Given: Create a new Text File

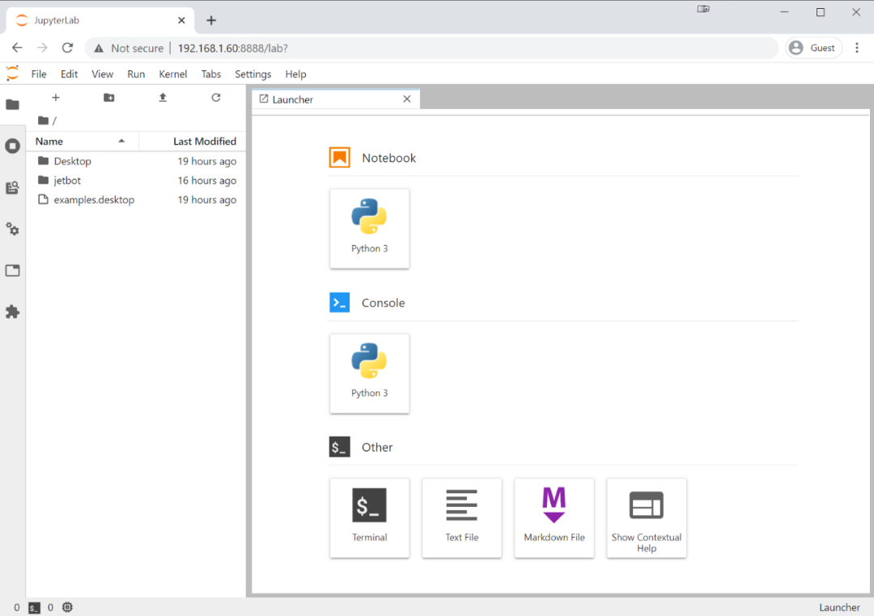Looking at the screenshot, I should [461, 517].
